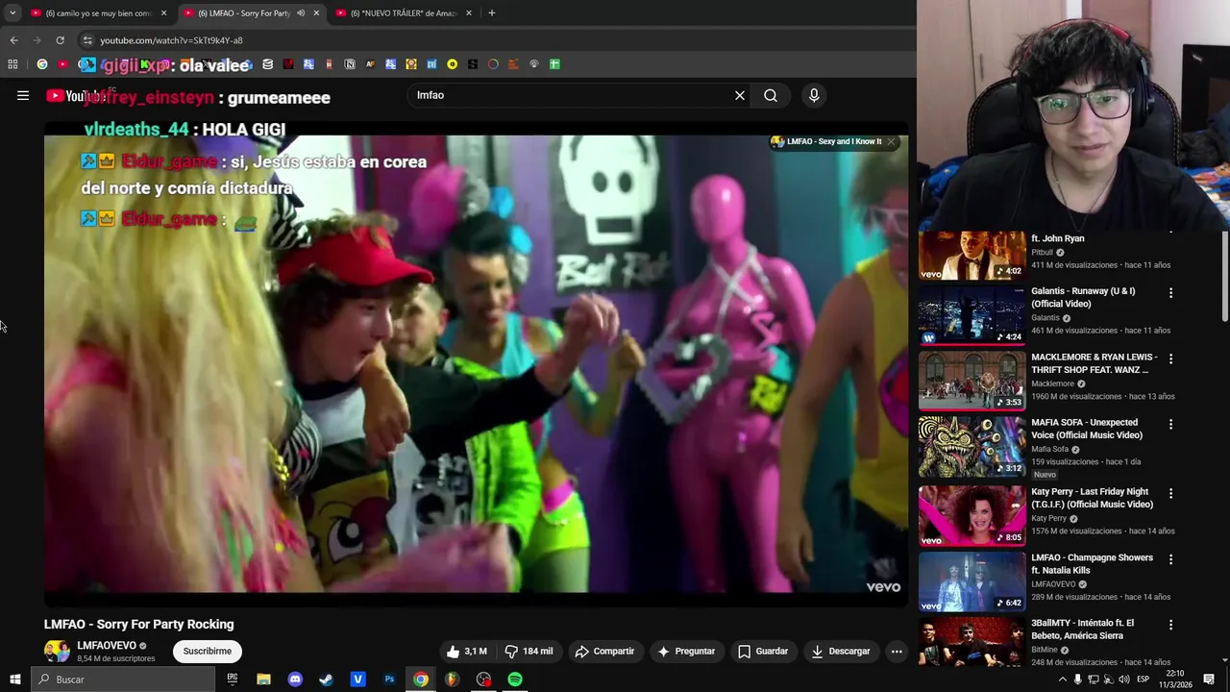
Task: Open the Windows notification center icon
Action: coord(1209,680)
